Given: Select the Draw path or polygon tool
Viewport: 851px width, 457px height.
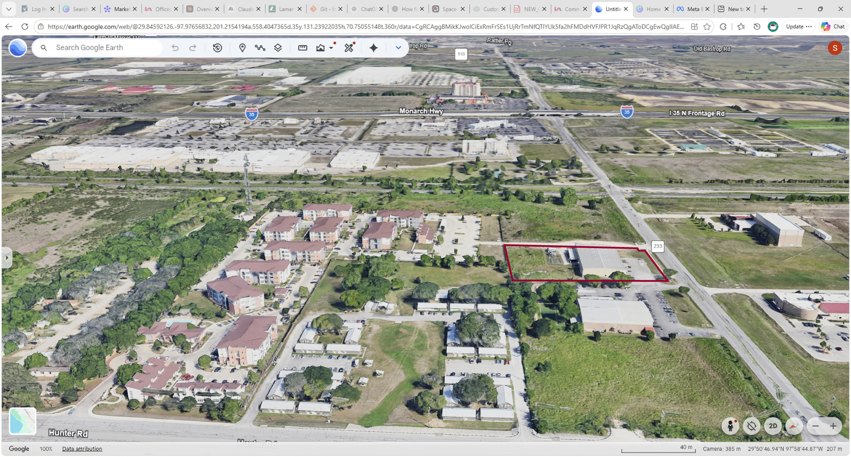Looking at the screenshot, I should 260,48.
